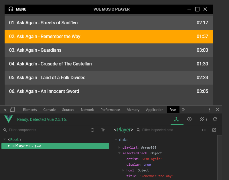Screen dimensions: 229x180
Task: Play track 03 Guardians
Action: [108, 50]
